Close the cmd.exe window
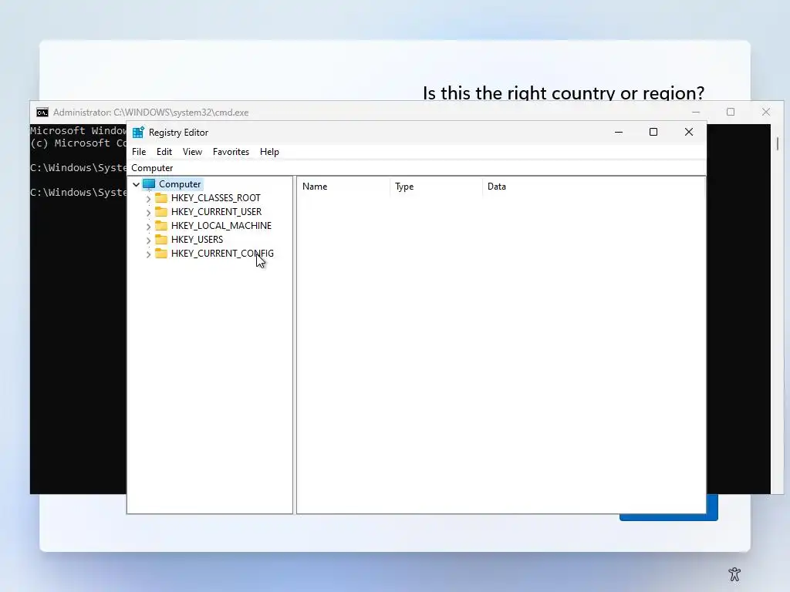This screenshot has height=592, width=790. [x=766, y=112]
